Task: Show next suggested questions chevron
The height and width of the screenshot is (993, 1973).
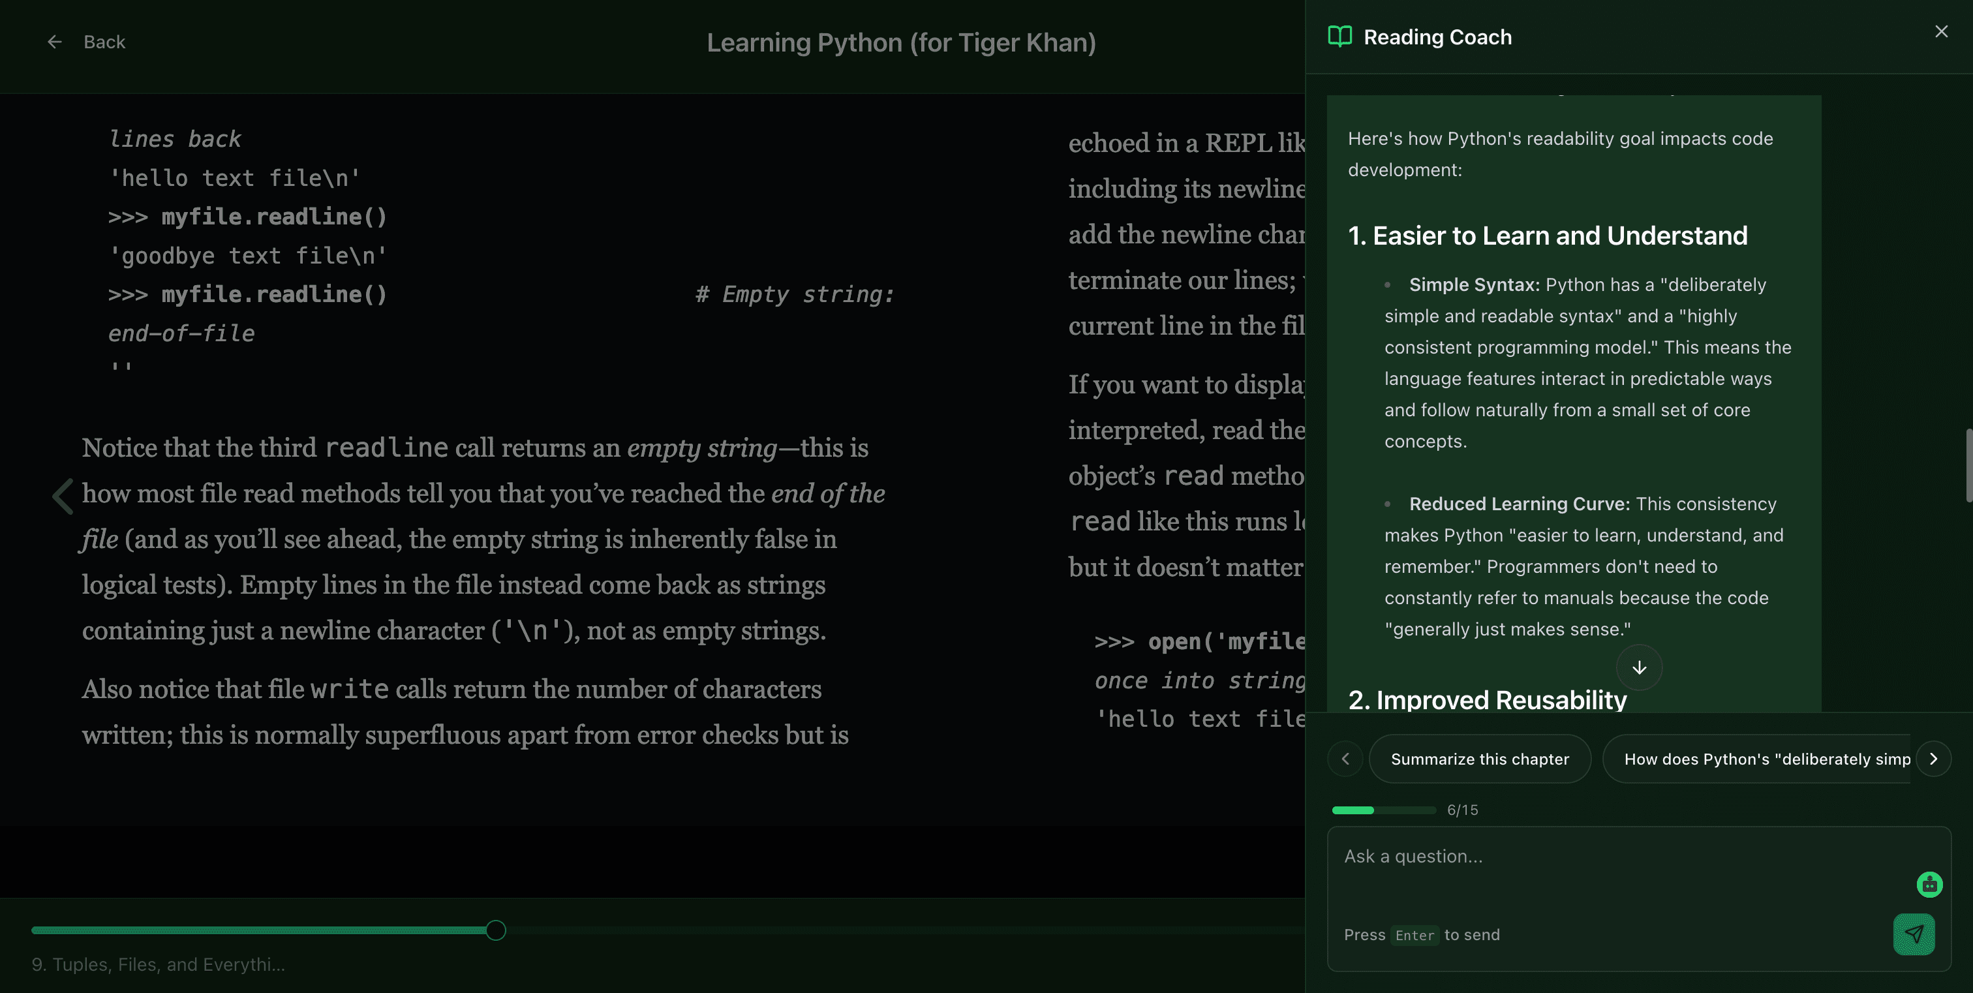Action: click(x=1933, y=759)
